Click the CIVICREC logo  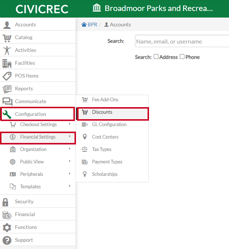(x=42, y=9)
